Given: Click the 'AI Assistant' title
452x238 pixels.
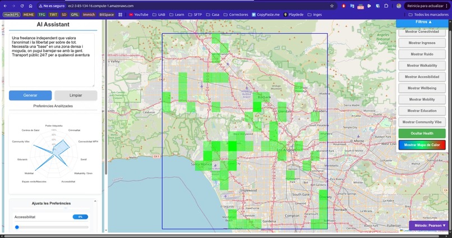Looking at the screenshot, I should pos(53,25).
